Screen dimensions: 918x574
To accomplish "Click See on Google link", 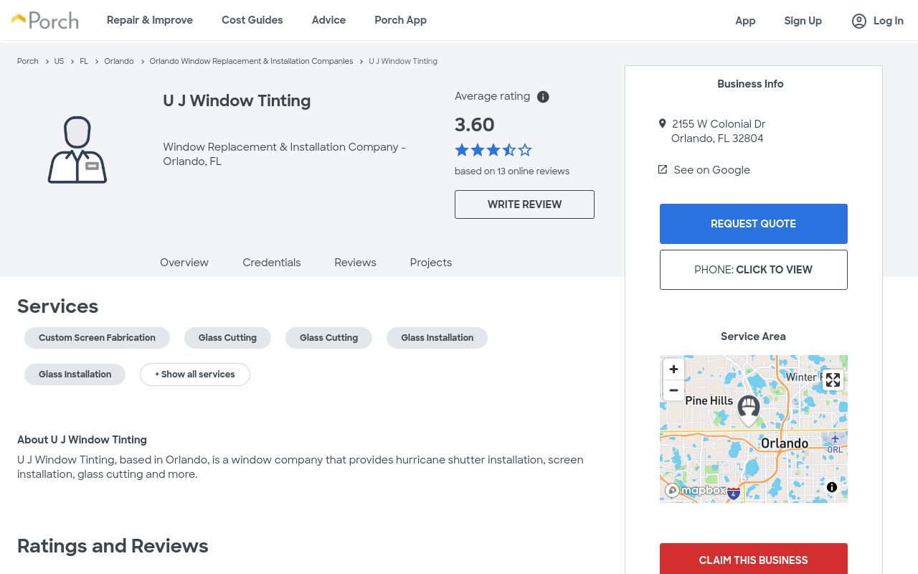I will point(711,170).
